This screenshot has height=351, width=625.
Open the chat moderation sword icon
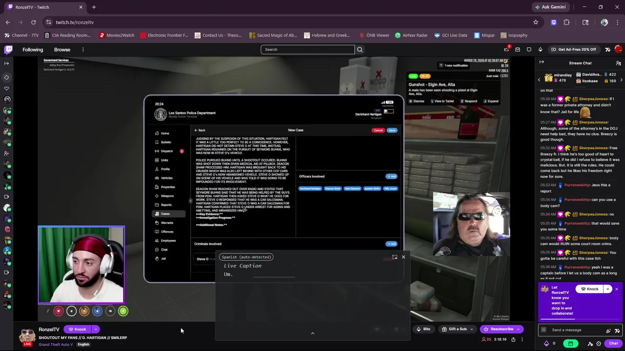pyautogui.click(x=590, y=343)
